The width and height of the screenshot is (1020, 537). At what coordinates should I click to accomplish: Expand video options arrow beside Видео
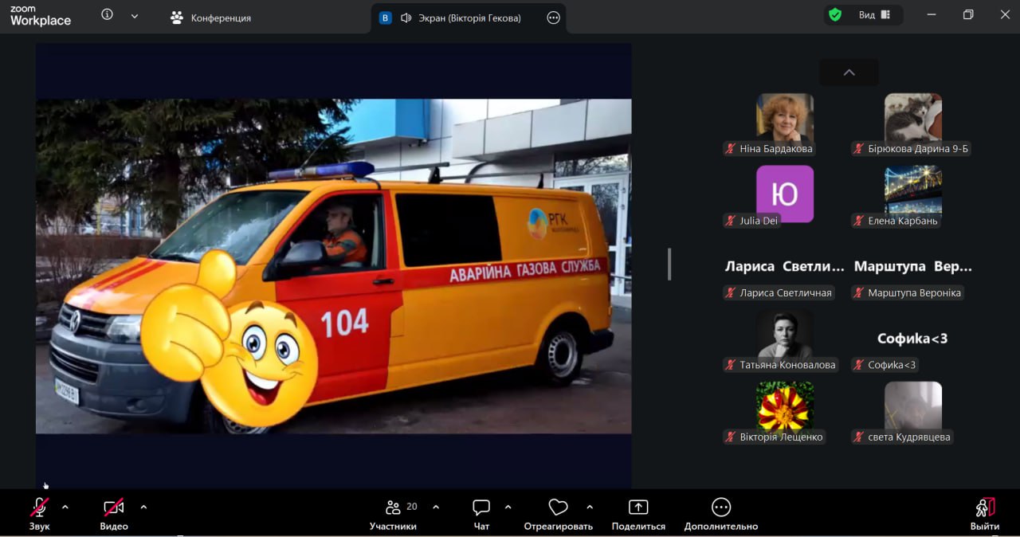point(143,507)
